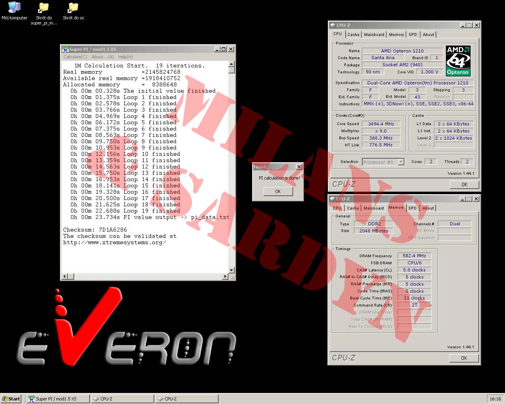Image resolution: width=505 pixels, height=404 pixels.
Task: Click the CAS# Latency 5.0 clocks value
Action: pos(415,270)
